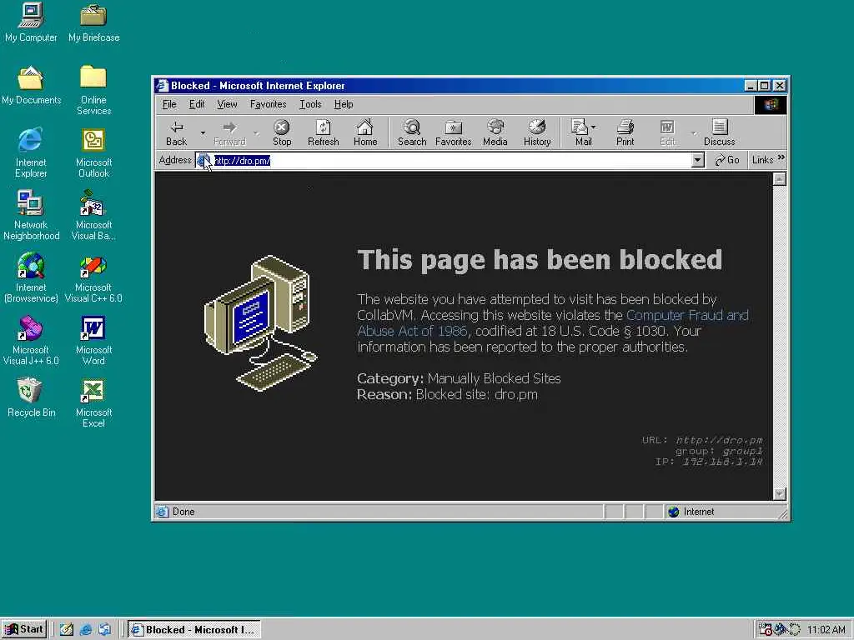Viewport: 854px width, 640px height.
Task: Select the Internet (Browservice) shortcut
Action: [x=31, y=278]
